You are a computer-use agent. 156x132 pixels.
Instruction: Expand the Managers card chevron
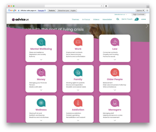click(115, 120)
